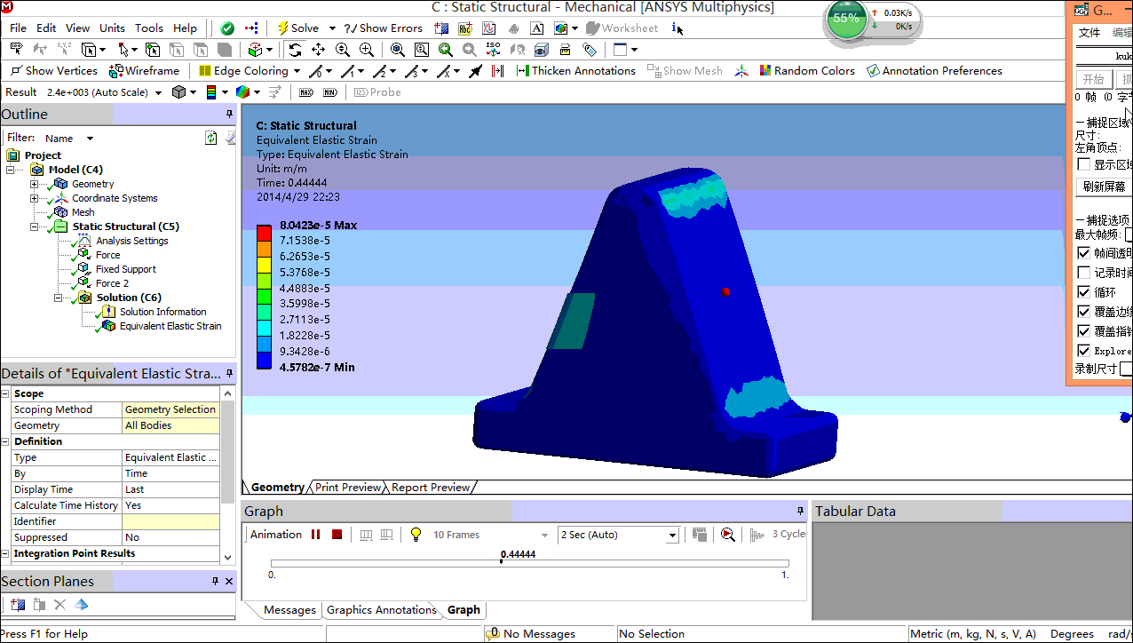The image size is (1133, 643).
Task: Switch to the Messages tab
Action: coord(289,610)
